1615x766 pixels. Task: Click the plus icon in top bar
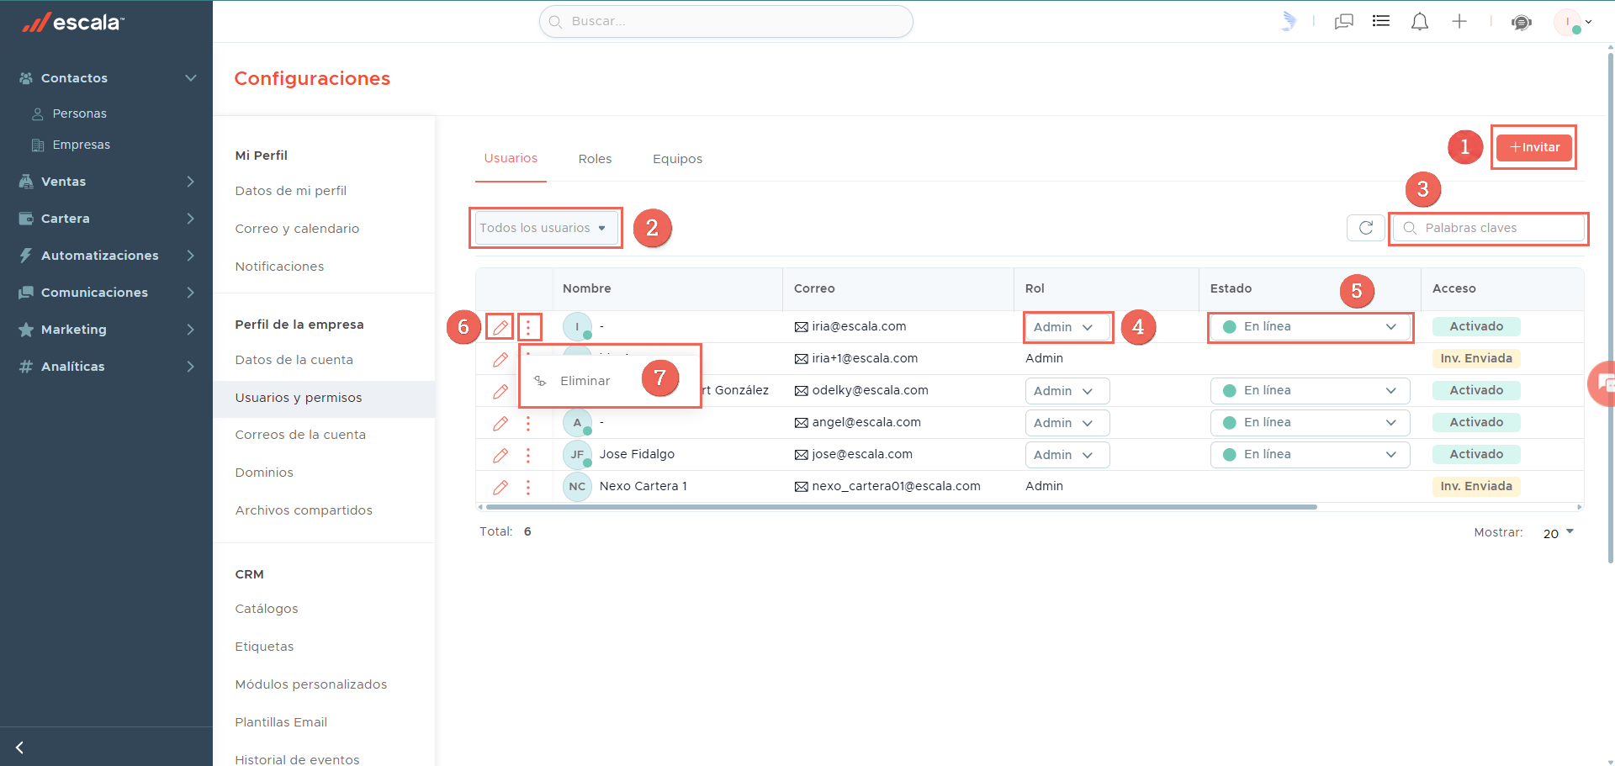pos(1459,22)
